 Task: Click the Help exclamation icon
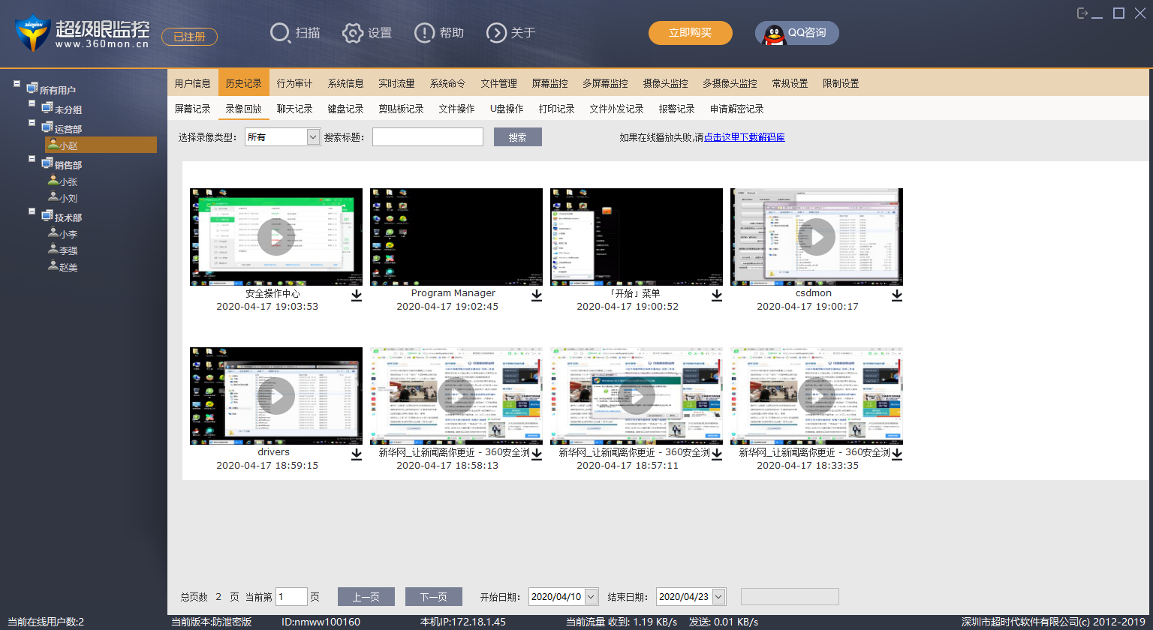(x=424, y=33)
